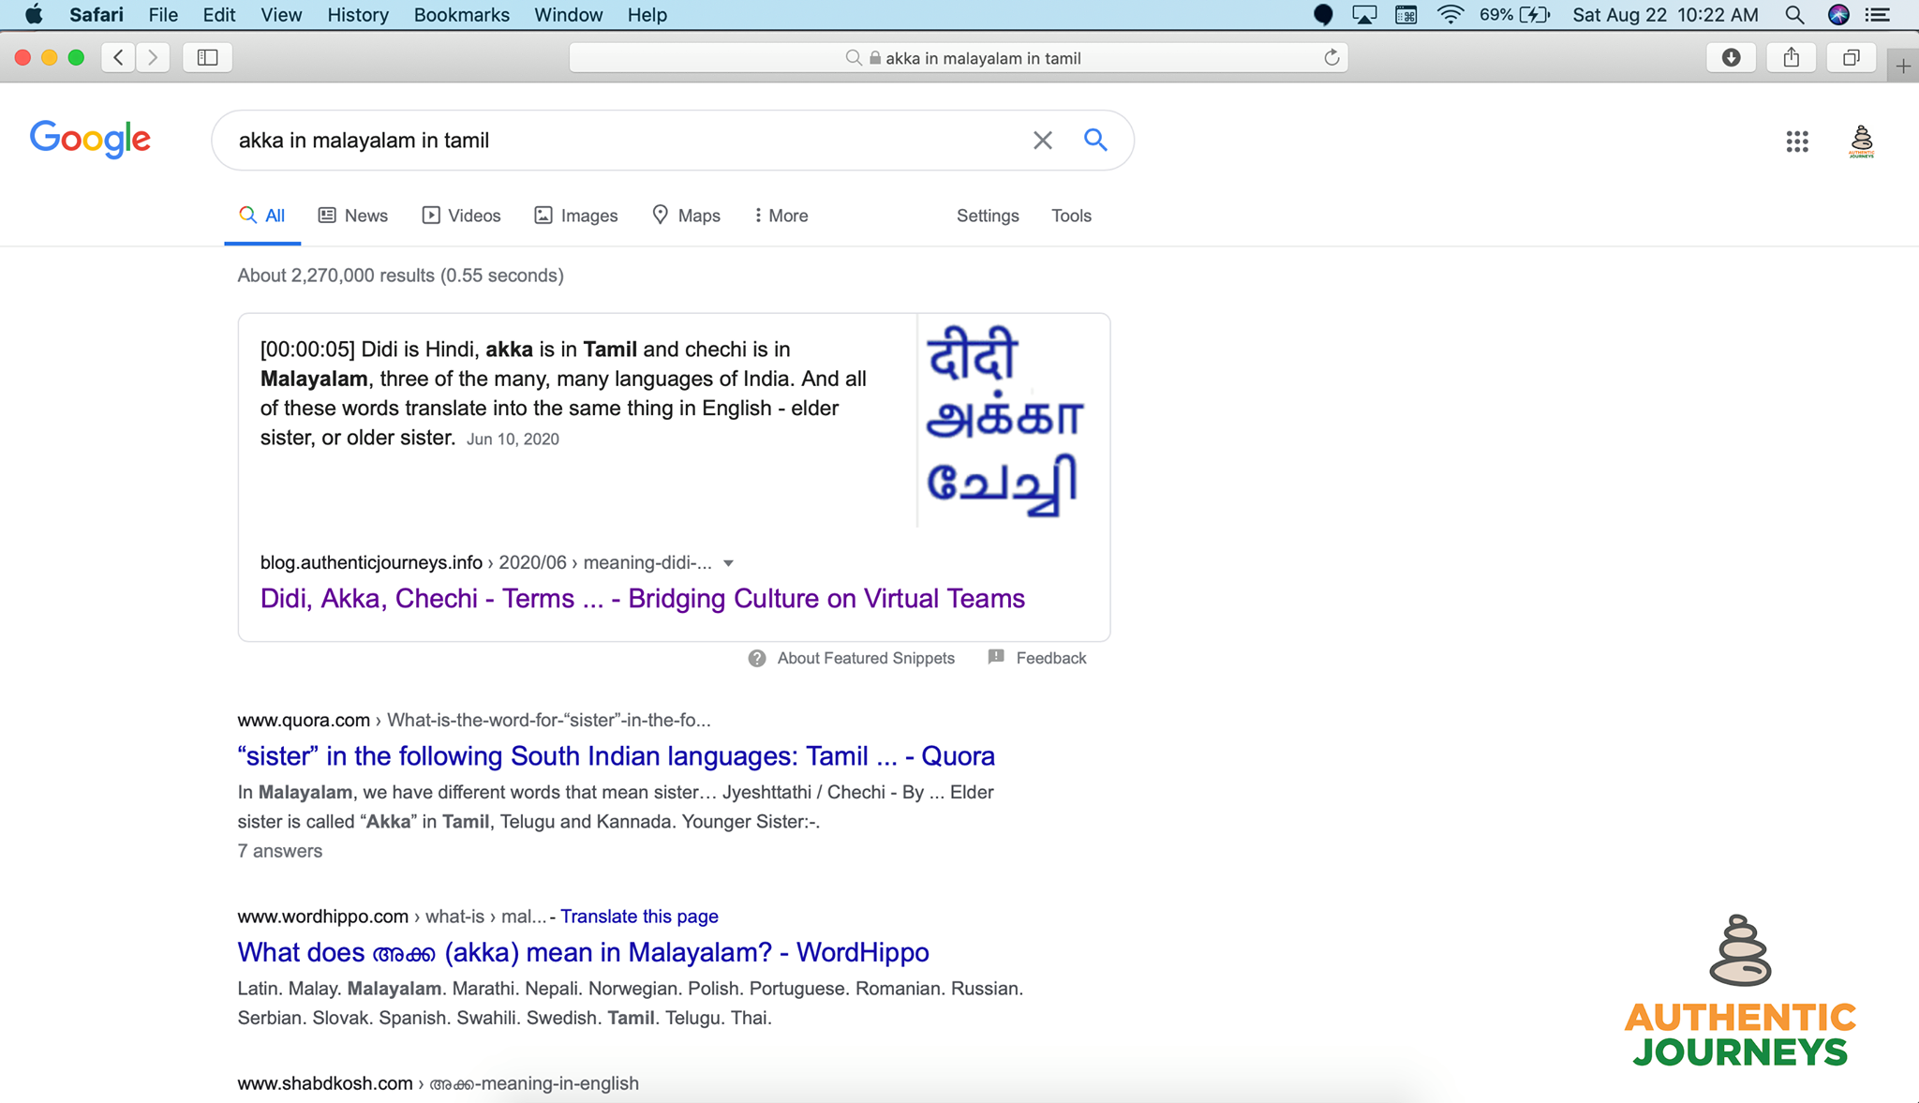
Task: Show the Safari tab overview
Action: click(1851, 58)
